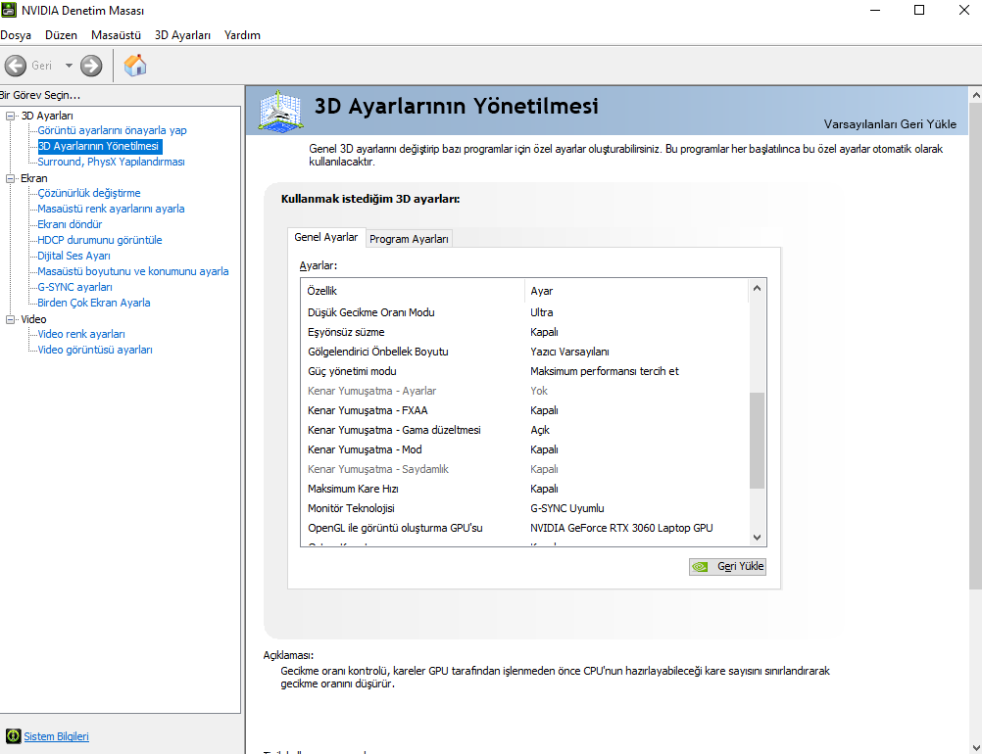Select 3D Ayarlarının Yönetilmesi tree item
Viewport: 982px width, 754px height.
100,146
